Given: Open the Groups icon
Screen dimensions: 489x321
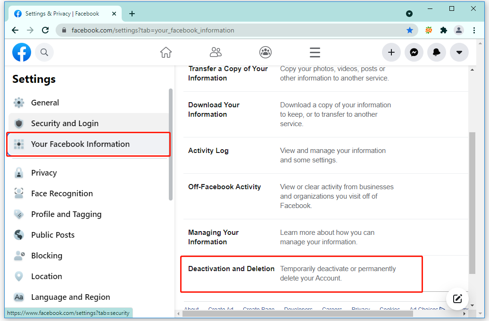Looking at the screenshot, I should pyautogui.click(x=265, y=52).
